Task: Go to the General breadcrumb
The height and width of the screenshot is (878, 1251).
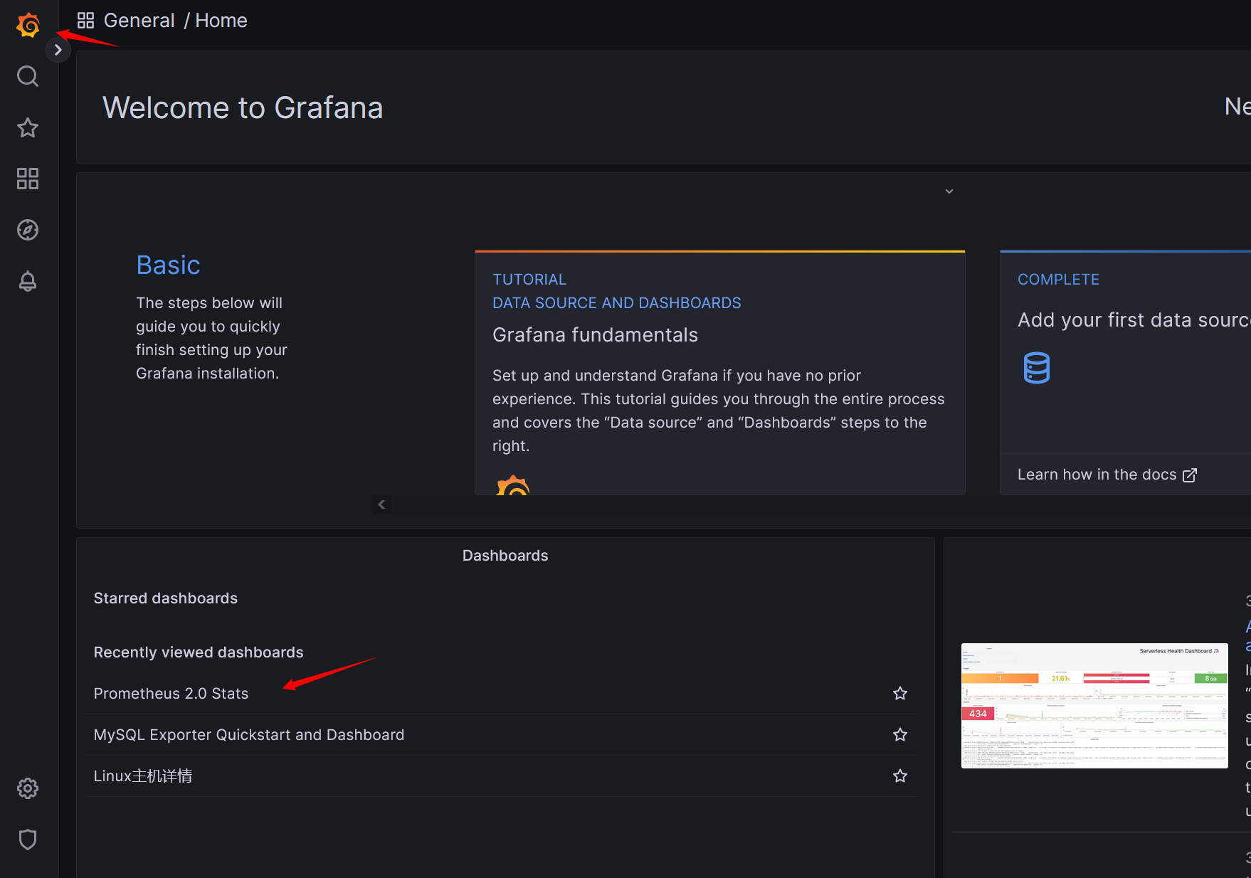Action: point(139,21)
